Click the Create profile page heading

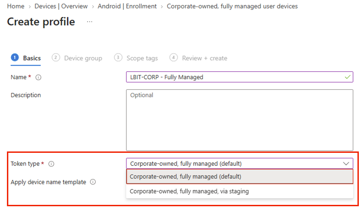pos(41,22)
